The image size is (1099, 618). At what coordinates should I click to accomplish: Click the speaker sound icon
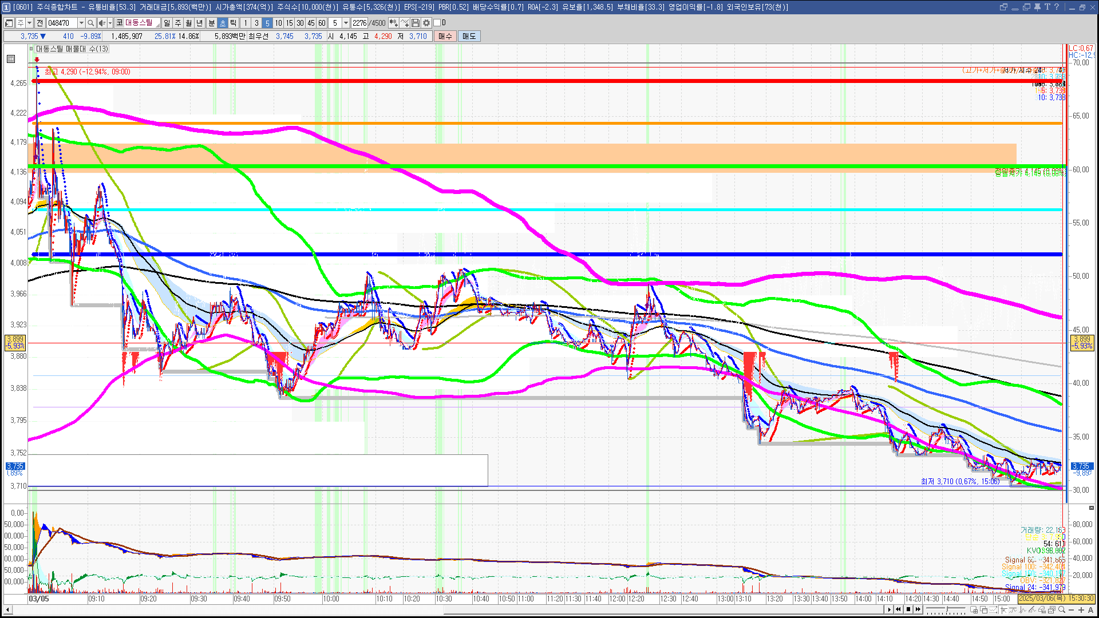(x=101, y=23)
